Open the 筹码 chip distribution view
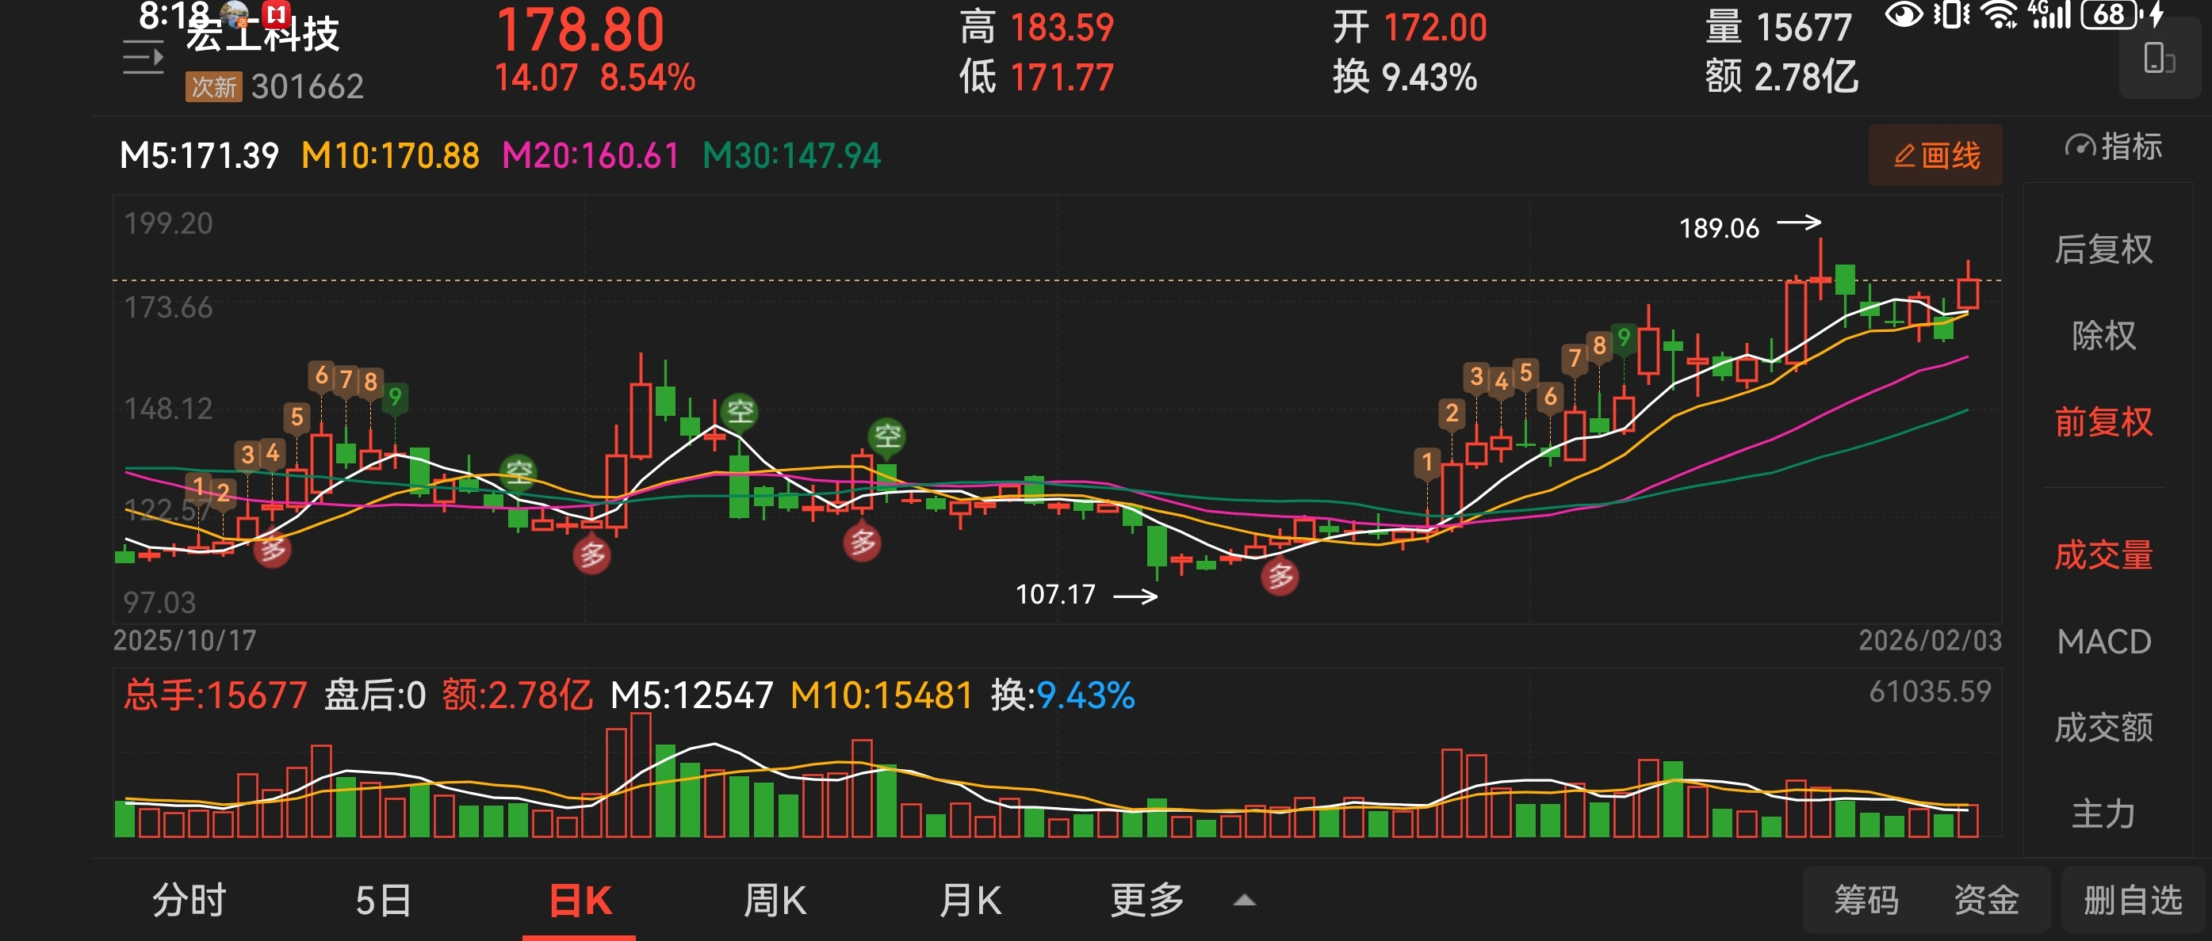This screenshot has width=2212, height=941. (x=1866, y=901)
